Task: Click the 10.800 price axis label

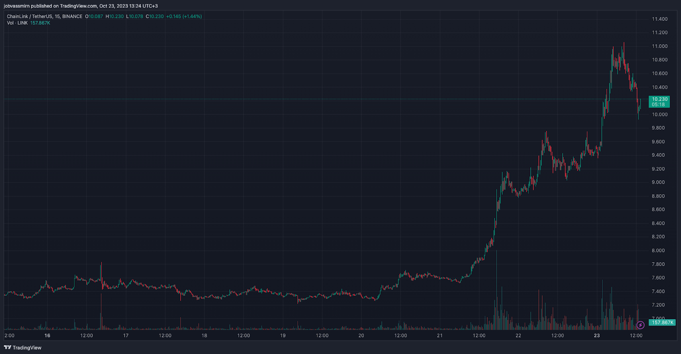Action: (x=660, y=60)
